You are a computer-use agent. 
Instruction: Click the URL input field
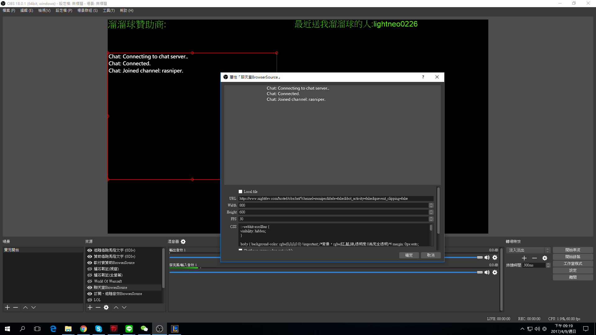click(336, 199)
